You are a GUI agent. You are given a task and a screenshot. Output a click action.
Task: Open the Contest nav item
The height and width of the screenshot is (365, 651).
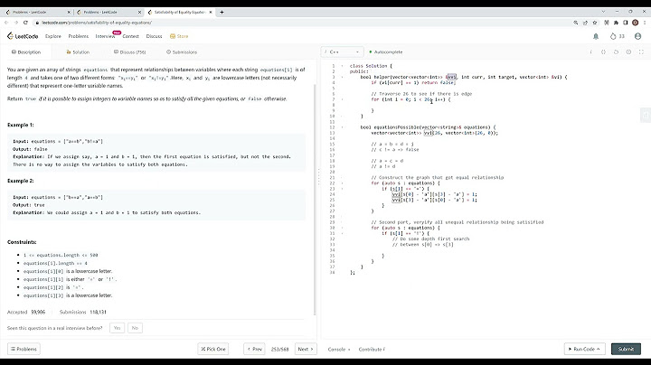pos(130,36)
